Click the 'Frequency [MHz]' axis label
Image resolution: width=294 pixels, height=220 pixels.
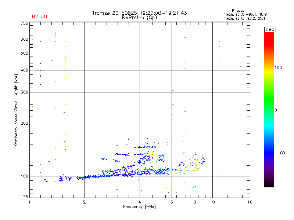(x=139, y=207)
